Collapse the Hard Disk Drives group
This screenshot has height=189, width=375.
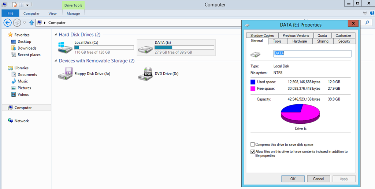pos(56,35)
